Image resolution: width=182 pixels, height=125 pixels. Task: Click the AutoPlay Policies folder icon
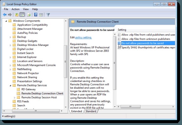[14, 33]
